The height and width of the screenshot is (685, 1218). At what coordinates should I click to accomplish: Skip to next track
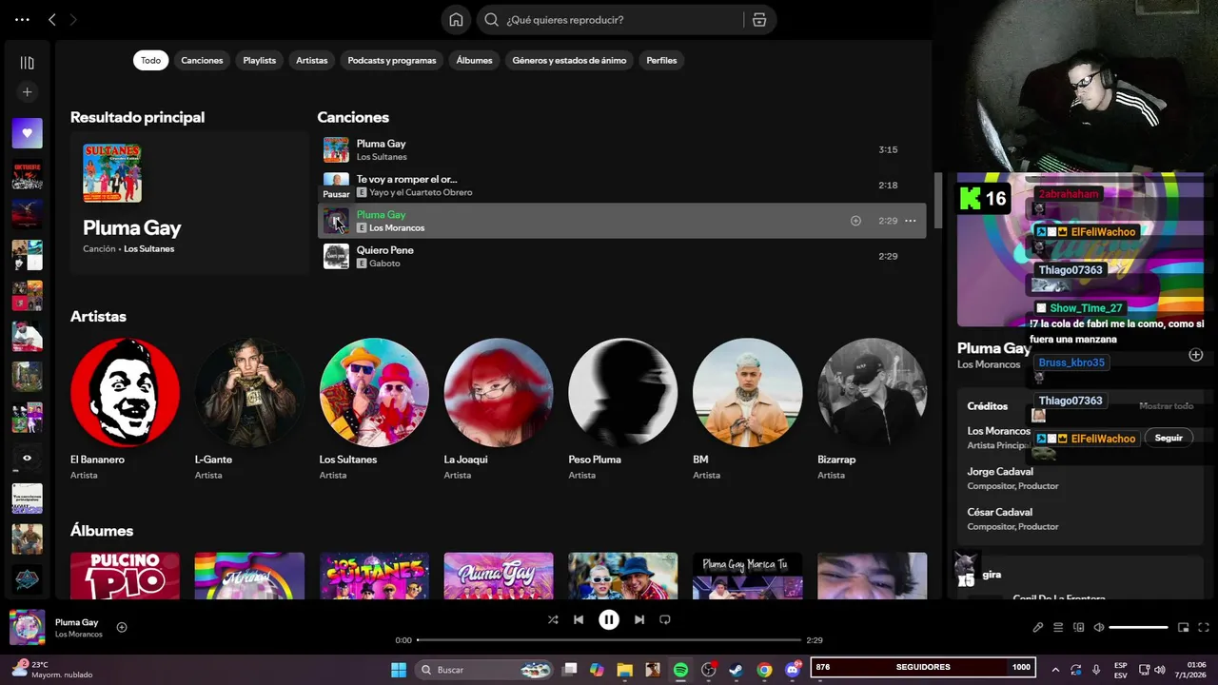(639, 619)
